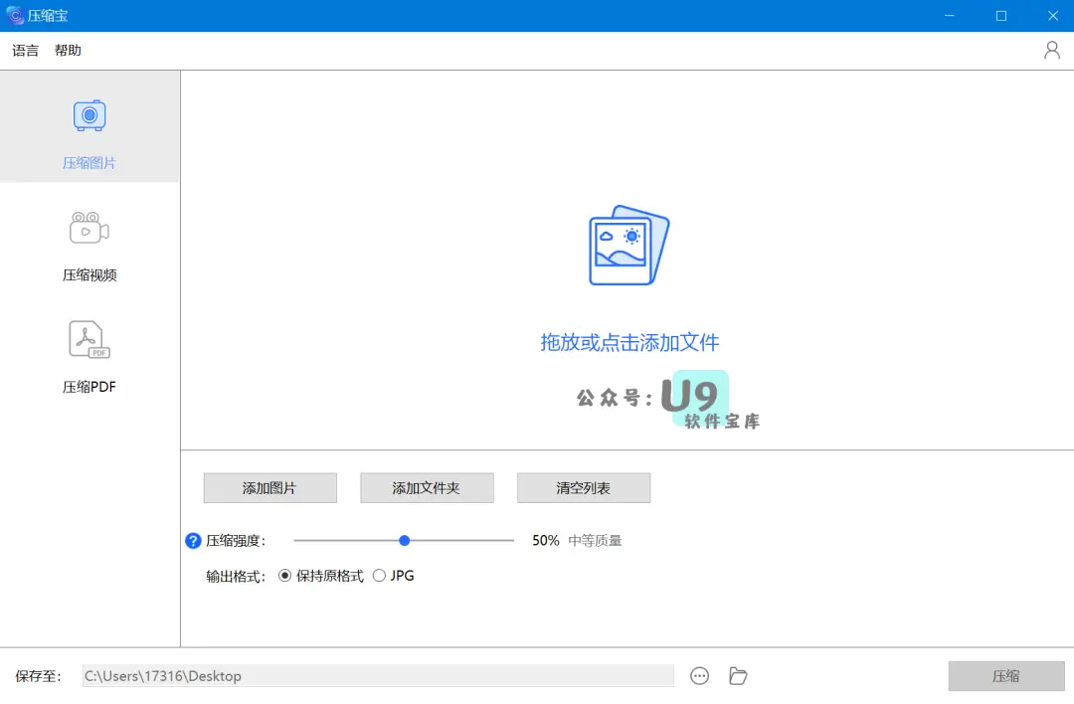The width and height of the screenshot is (1074, 704).
Task: Click the save path input field
Action: [378, 676]
